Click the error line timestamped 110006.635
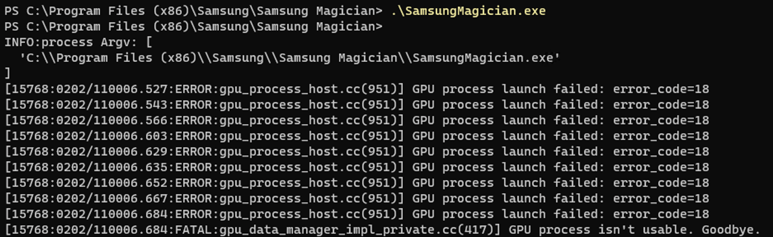 pos(356,167)
